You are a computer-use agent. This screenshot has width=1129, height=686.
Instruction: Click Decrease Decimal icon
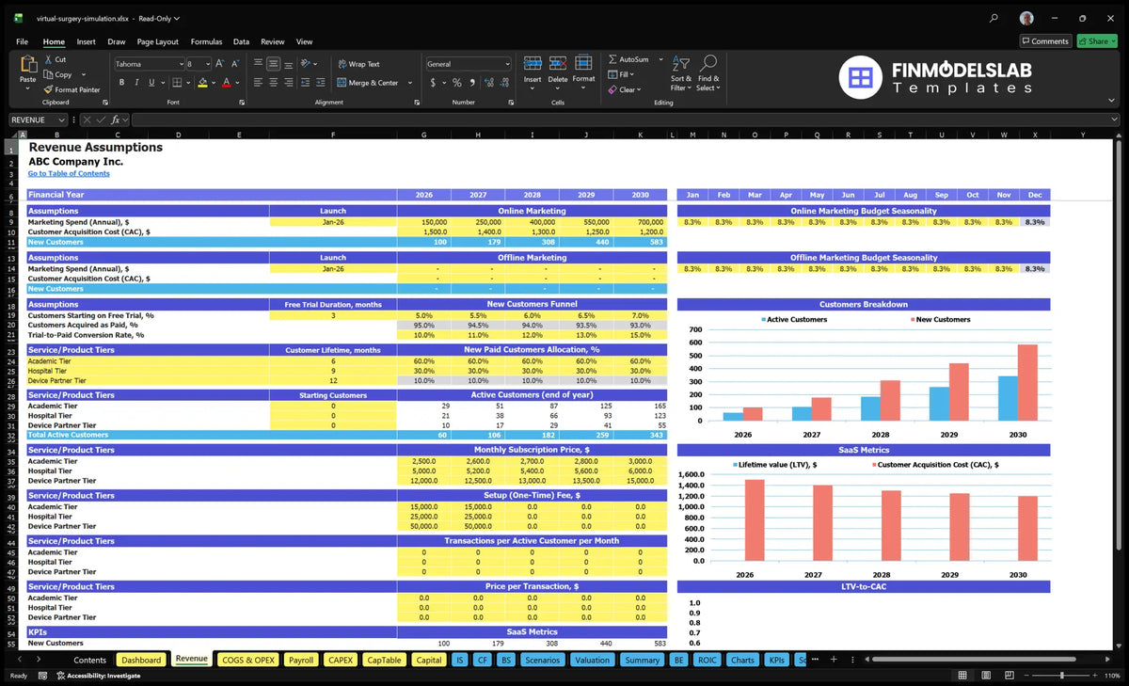click(x=503, y=83)
